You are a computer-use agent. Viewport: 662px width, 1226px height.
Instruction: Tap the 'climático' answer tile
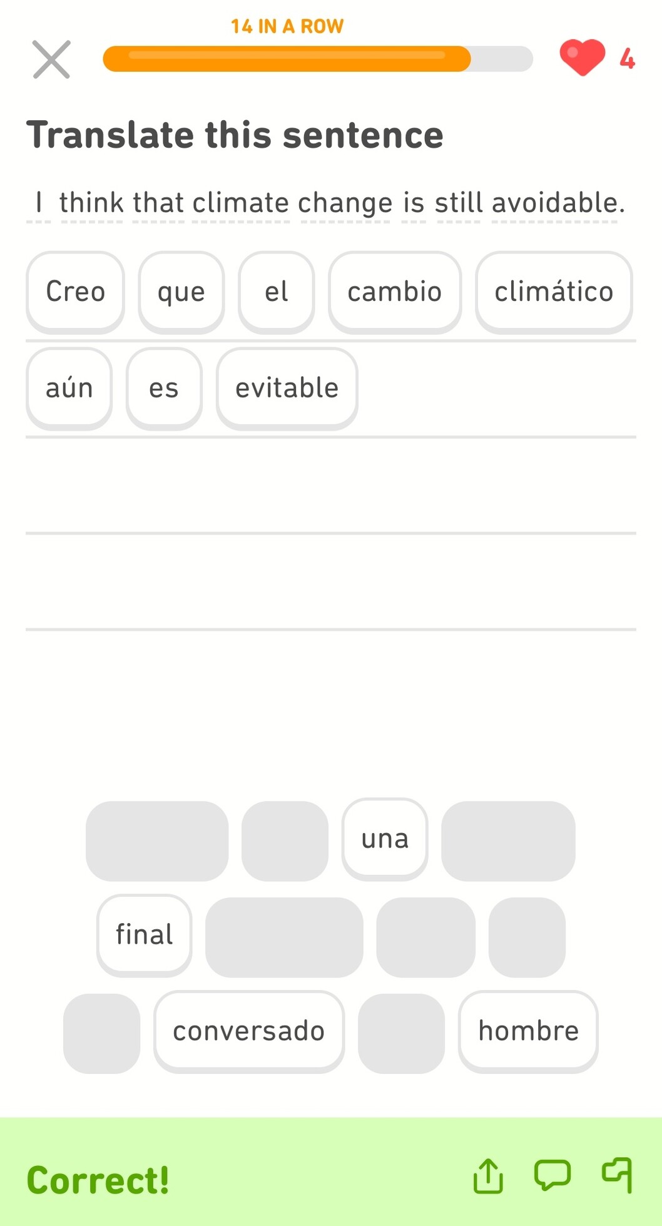click(553, 292)
